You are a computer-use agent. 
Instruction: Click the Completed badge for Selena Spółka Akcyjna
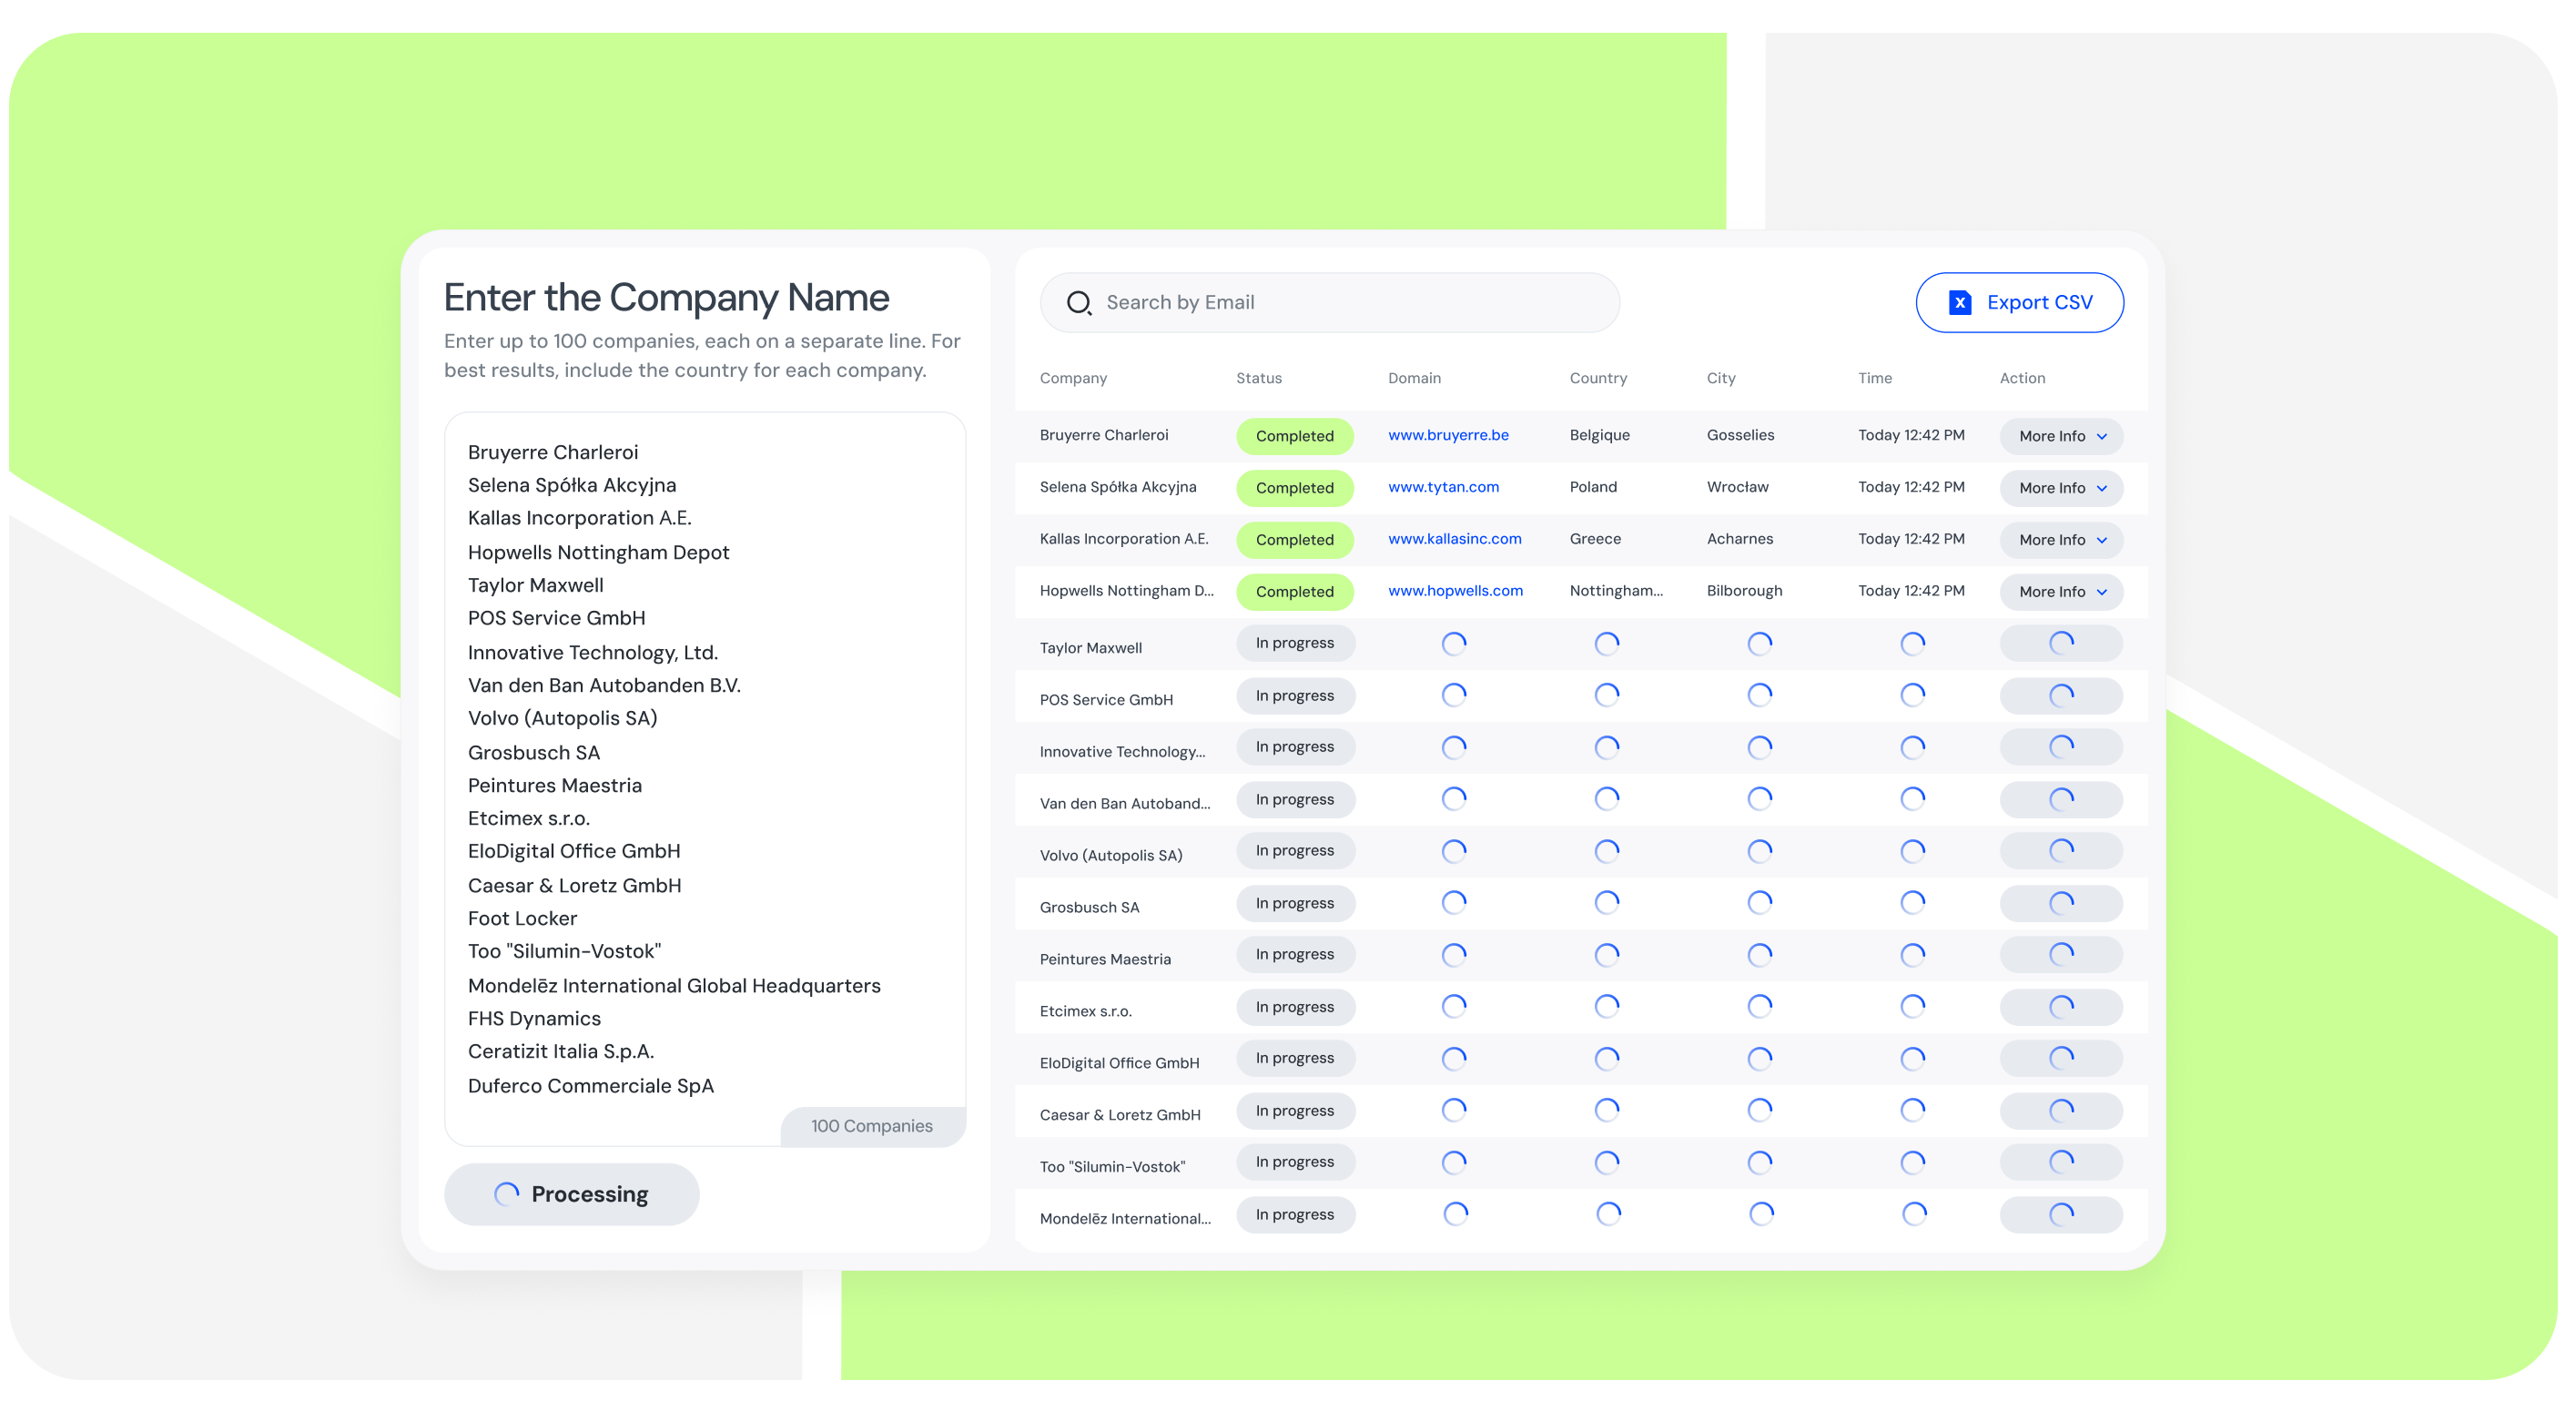pyautogui.click(x=1294, y=488)
